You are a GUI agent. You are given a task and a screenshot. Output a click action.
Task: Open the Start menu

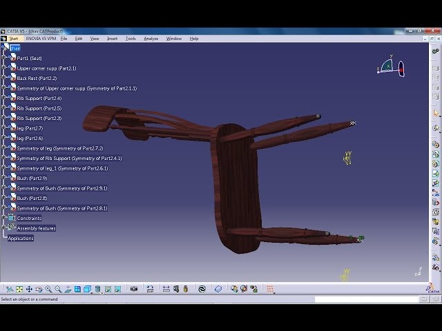click(13, 39)
